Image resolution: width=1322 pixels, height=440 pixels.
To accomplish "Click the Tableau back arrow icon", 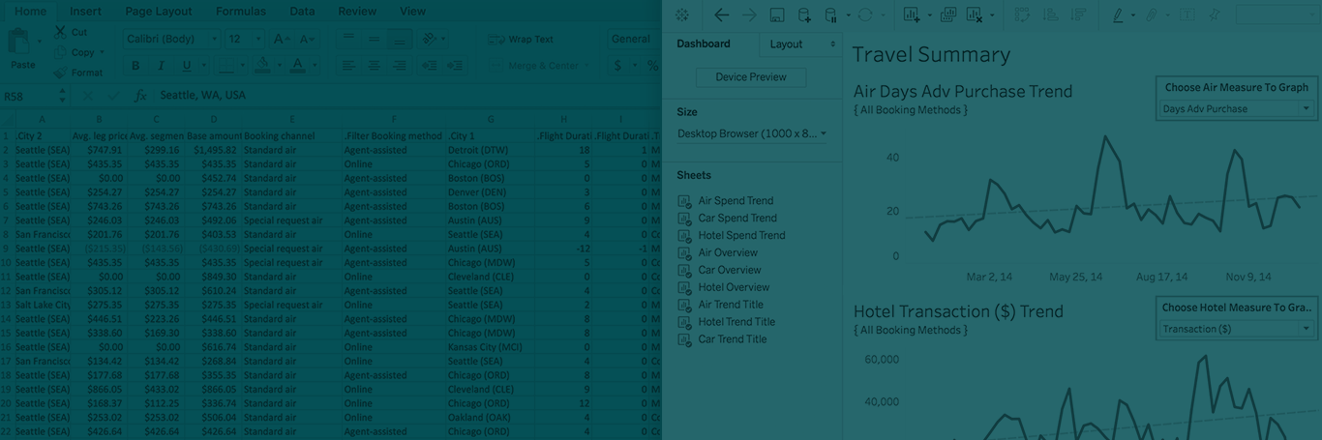I will [x=721, y=15].
